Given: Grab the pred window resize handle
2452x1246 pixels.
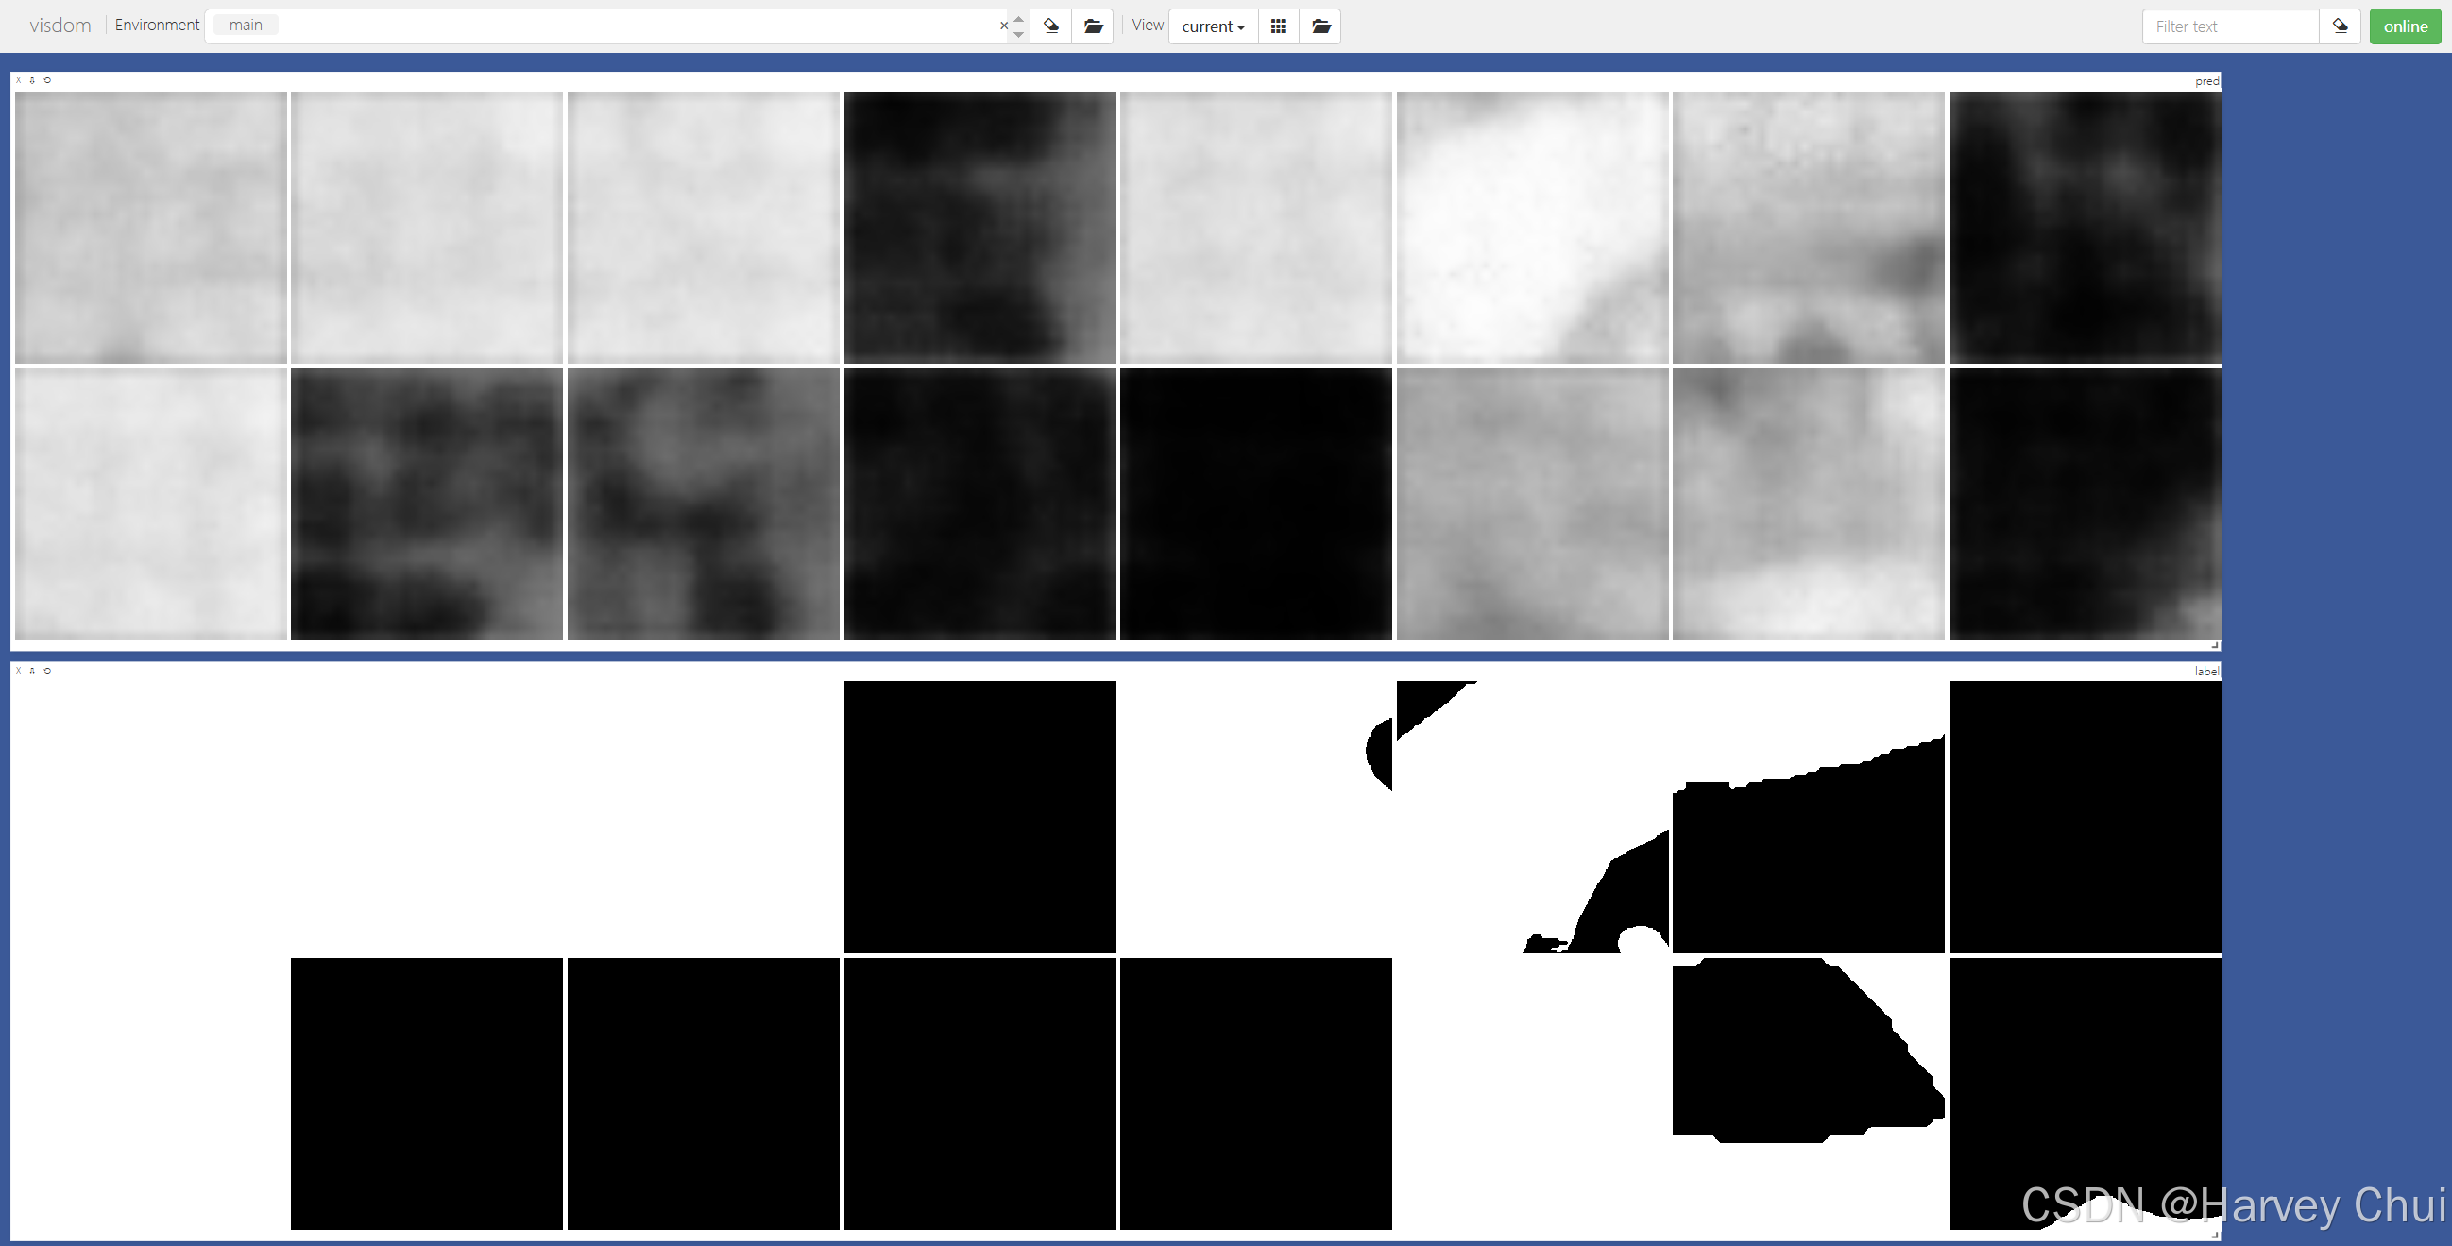Looking at the screenshot, I should [2215, 645].
